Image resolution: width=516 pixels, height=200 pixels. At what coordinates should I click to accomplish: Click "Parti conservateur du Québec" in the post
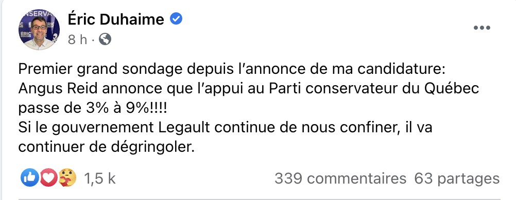tap(374, 89)
